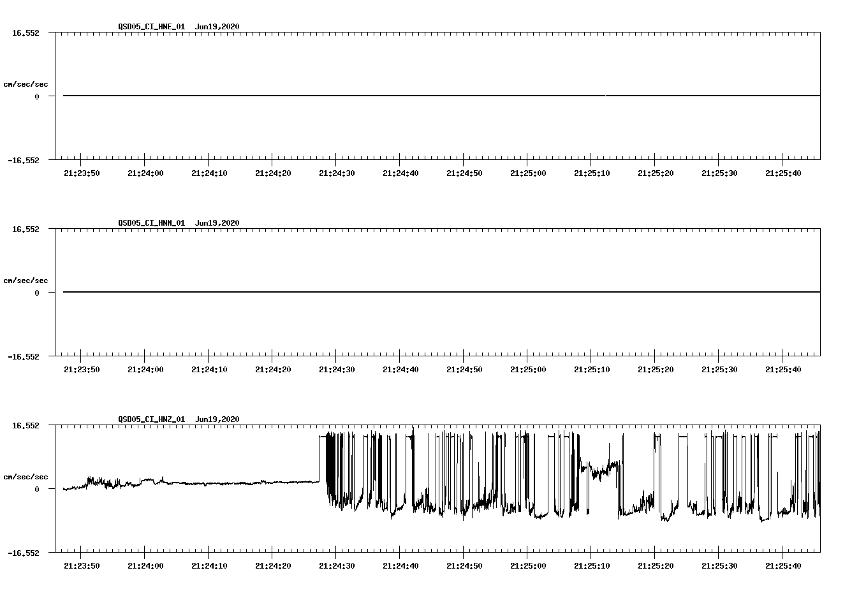This screenshot has height=589, width=866.
Task: Click the 16.552 upper limit of HNZ plot
Action: click(x=26, y=425)
